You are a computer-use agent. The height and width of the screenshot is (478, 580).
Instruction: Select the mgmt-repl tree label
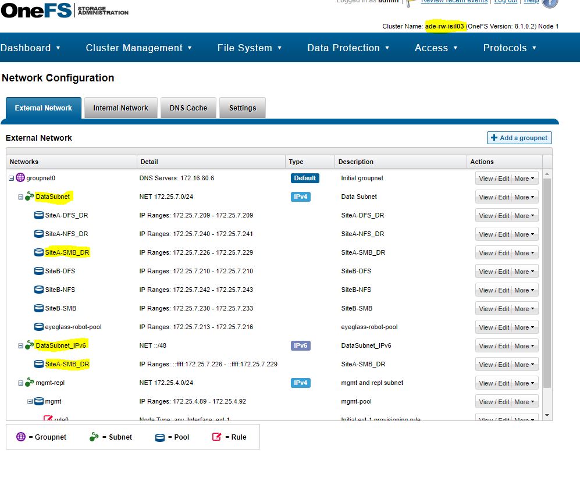tap(50, 383)
